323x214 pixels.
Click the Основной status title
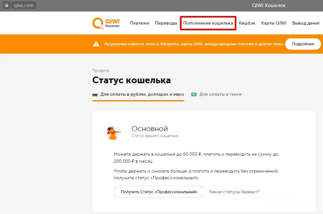150,129
